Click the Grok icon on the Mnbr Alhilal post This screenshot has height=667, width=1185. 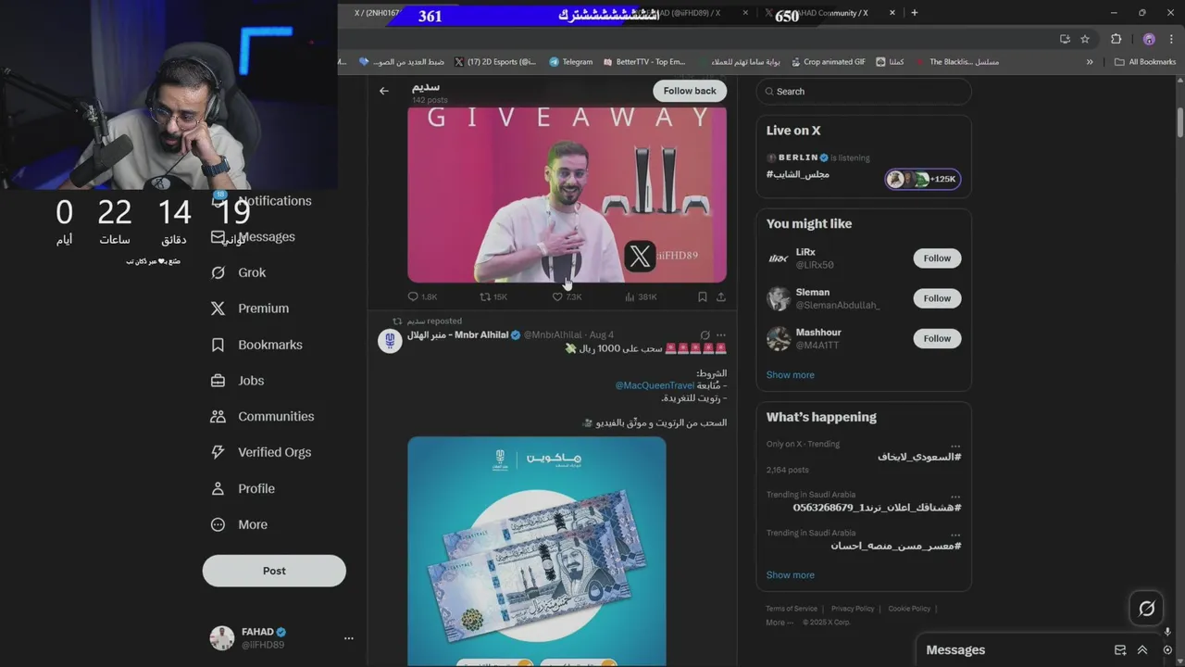705,334
